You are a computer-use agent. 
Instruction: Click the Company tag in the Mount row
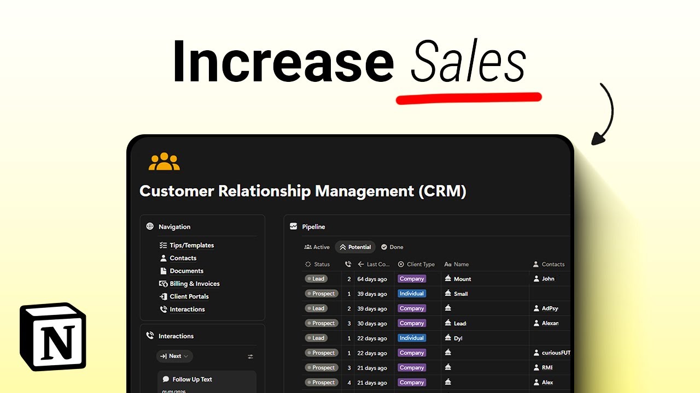pyautogui.click(x=412, y=279)
